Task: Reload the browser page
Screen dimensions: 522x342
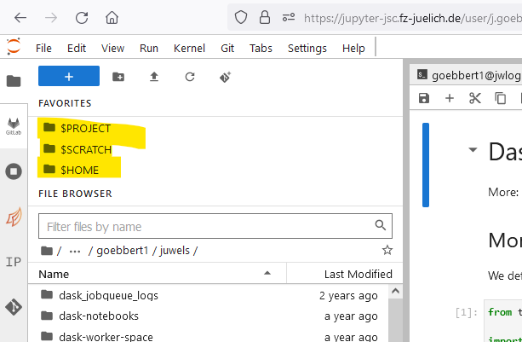Action: pos(82,18)
